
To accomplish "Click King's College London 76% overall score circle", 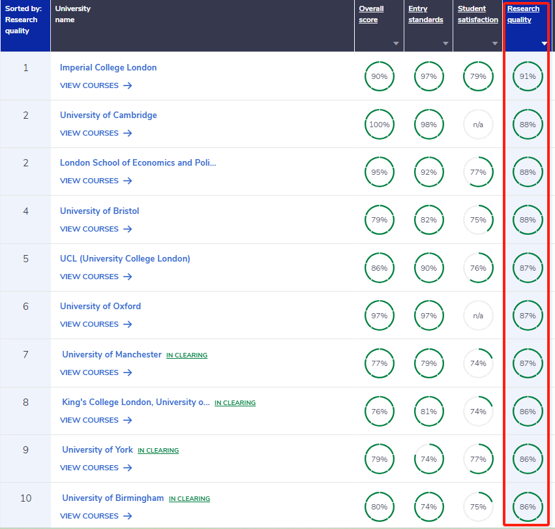I will [x=380, y=411].
